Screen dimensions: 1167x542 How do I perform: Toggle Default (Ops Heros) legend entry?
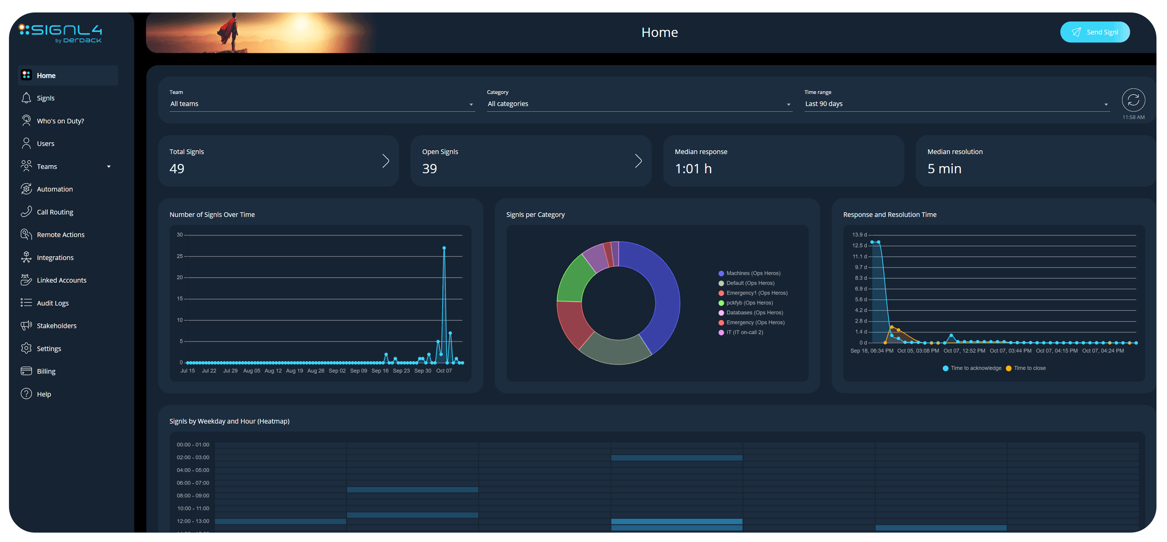[746, 283]
